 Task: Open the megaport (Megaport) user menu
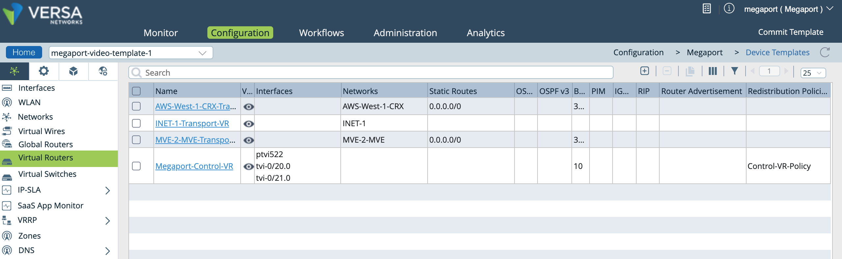(x=788, y=9)
